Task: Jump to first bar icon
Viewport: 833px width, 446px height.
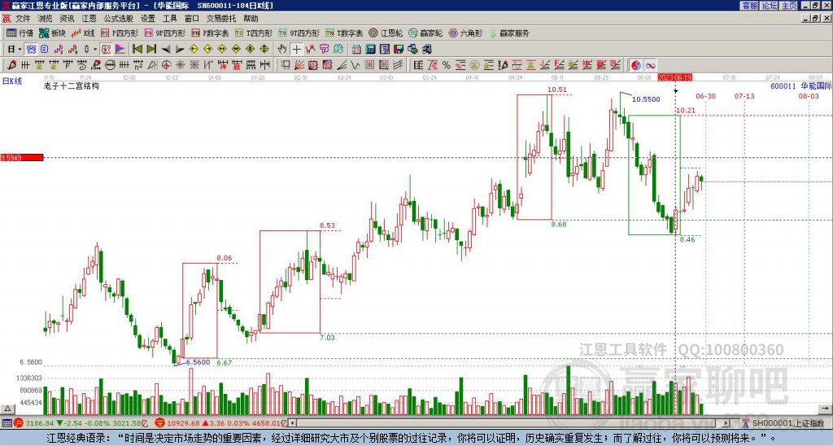Action: pyautogui.click(x=137, y=50)
